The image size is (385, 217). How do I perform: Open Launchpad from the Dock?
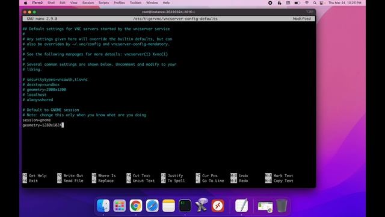point(120,206)
